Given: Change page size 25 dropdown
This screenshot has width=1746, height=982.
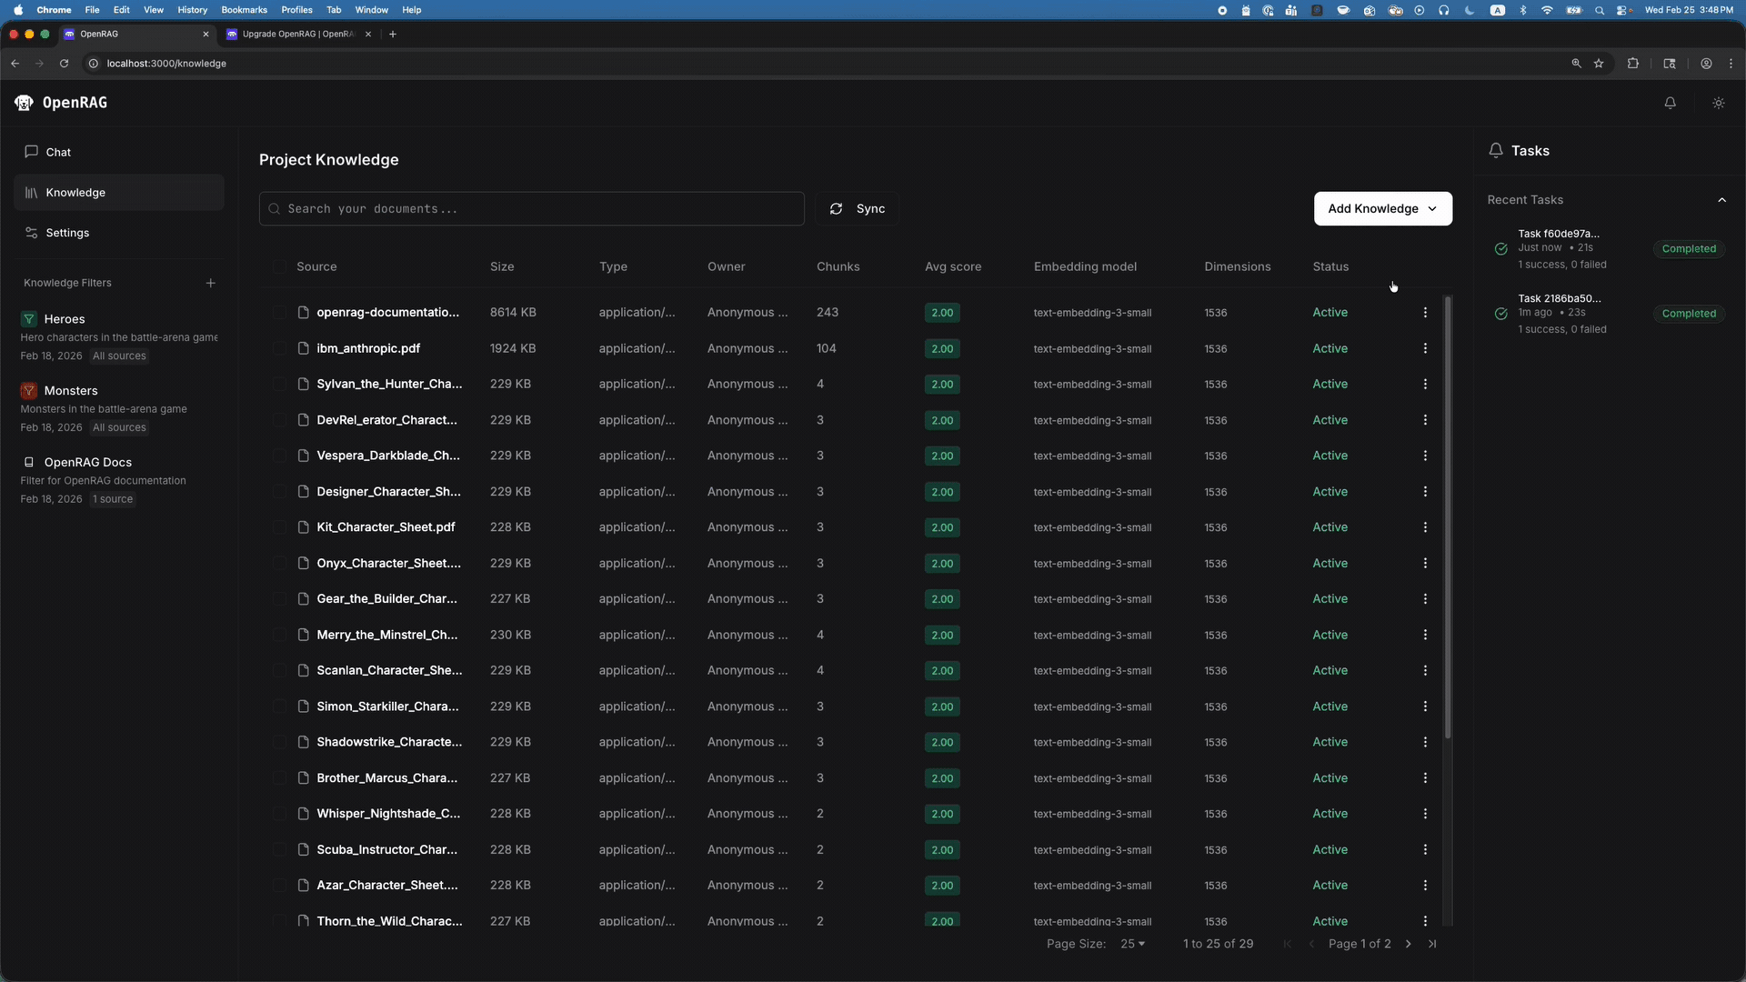Looking at the screenshot, I should [1132, 944].
